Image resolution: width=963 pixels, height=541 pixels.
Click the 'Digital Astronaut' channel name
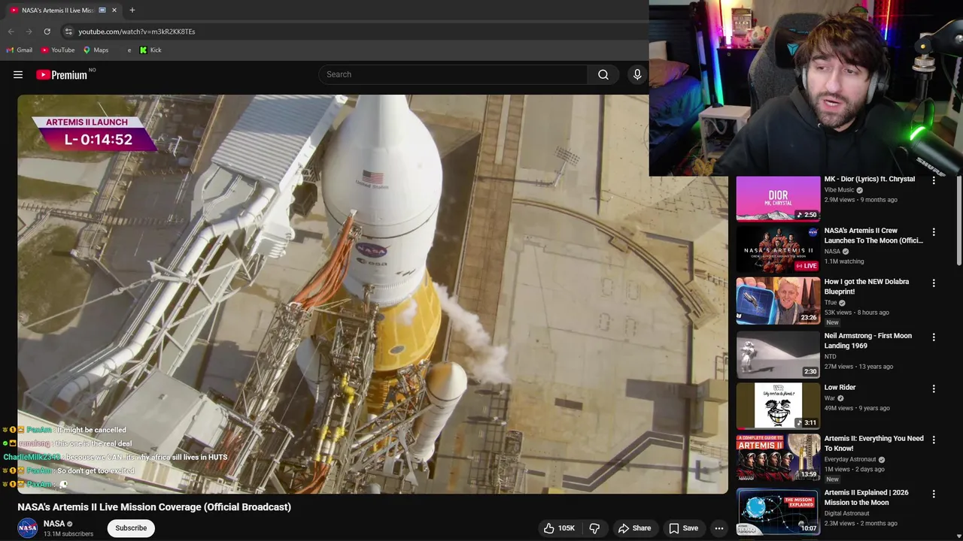(x=846, y=513)
